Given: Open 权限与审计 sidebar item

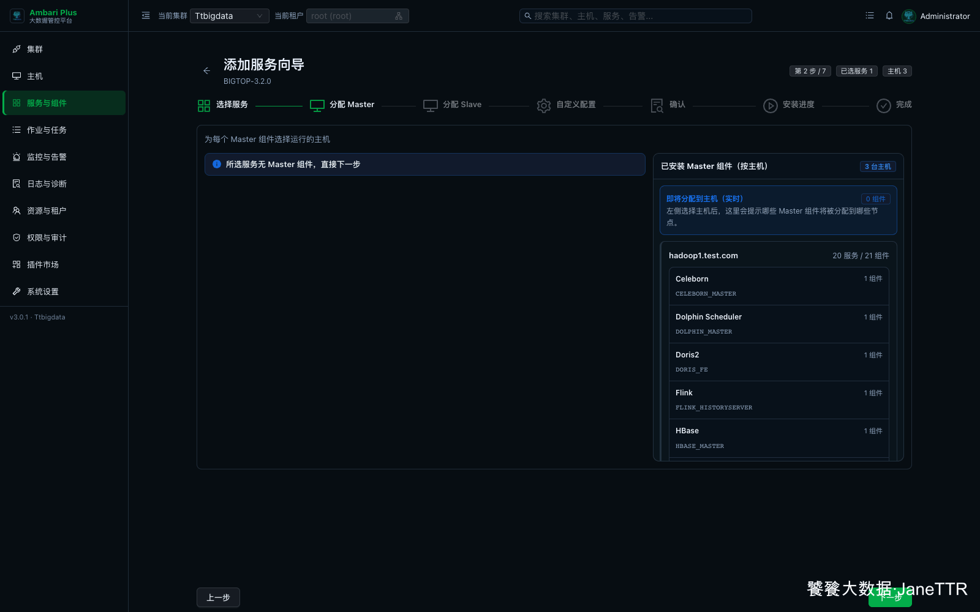Looking at the screenshot, I should (x=64, y=237).
